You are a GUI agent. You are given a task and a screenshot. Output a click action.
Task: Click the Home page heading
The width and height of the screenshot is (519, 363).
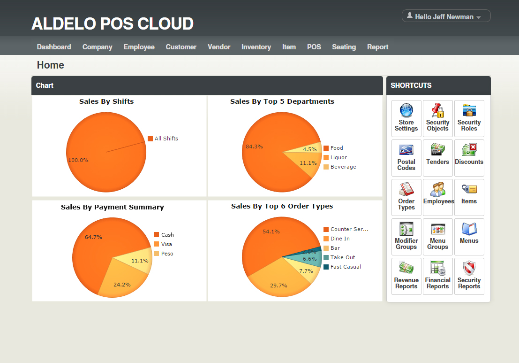click(50, 65)
